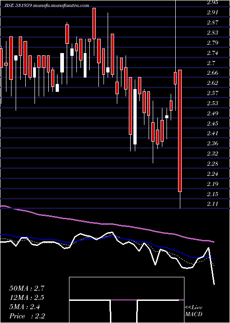This screenshot has width=230, height=323.
Task: Select the 2.24 price axis label
Action: [213, 174]
